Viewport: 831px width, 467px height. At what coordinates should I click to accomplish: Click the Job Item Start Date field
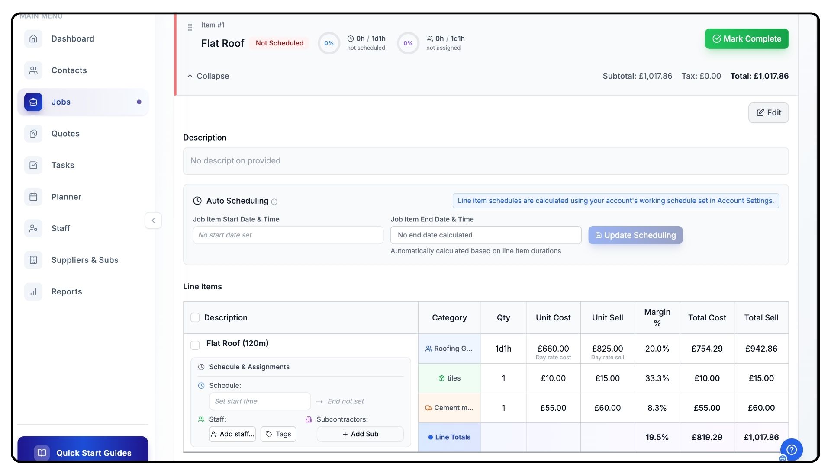(288, 235)
